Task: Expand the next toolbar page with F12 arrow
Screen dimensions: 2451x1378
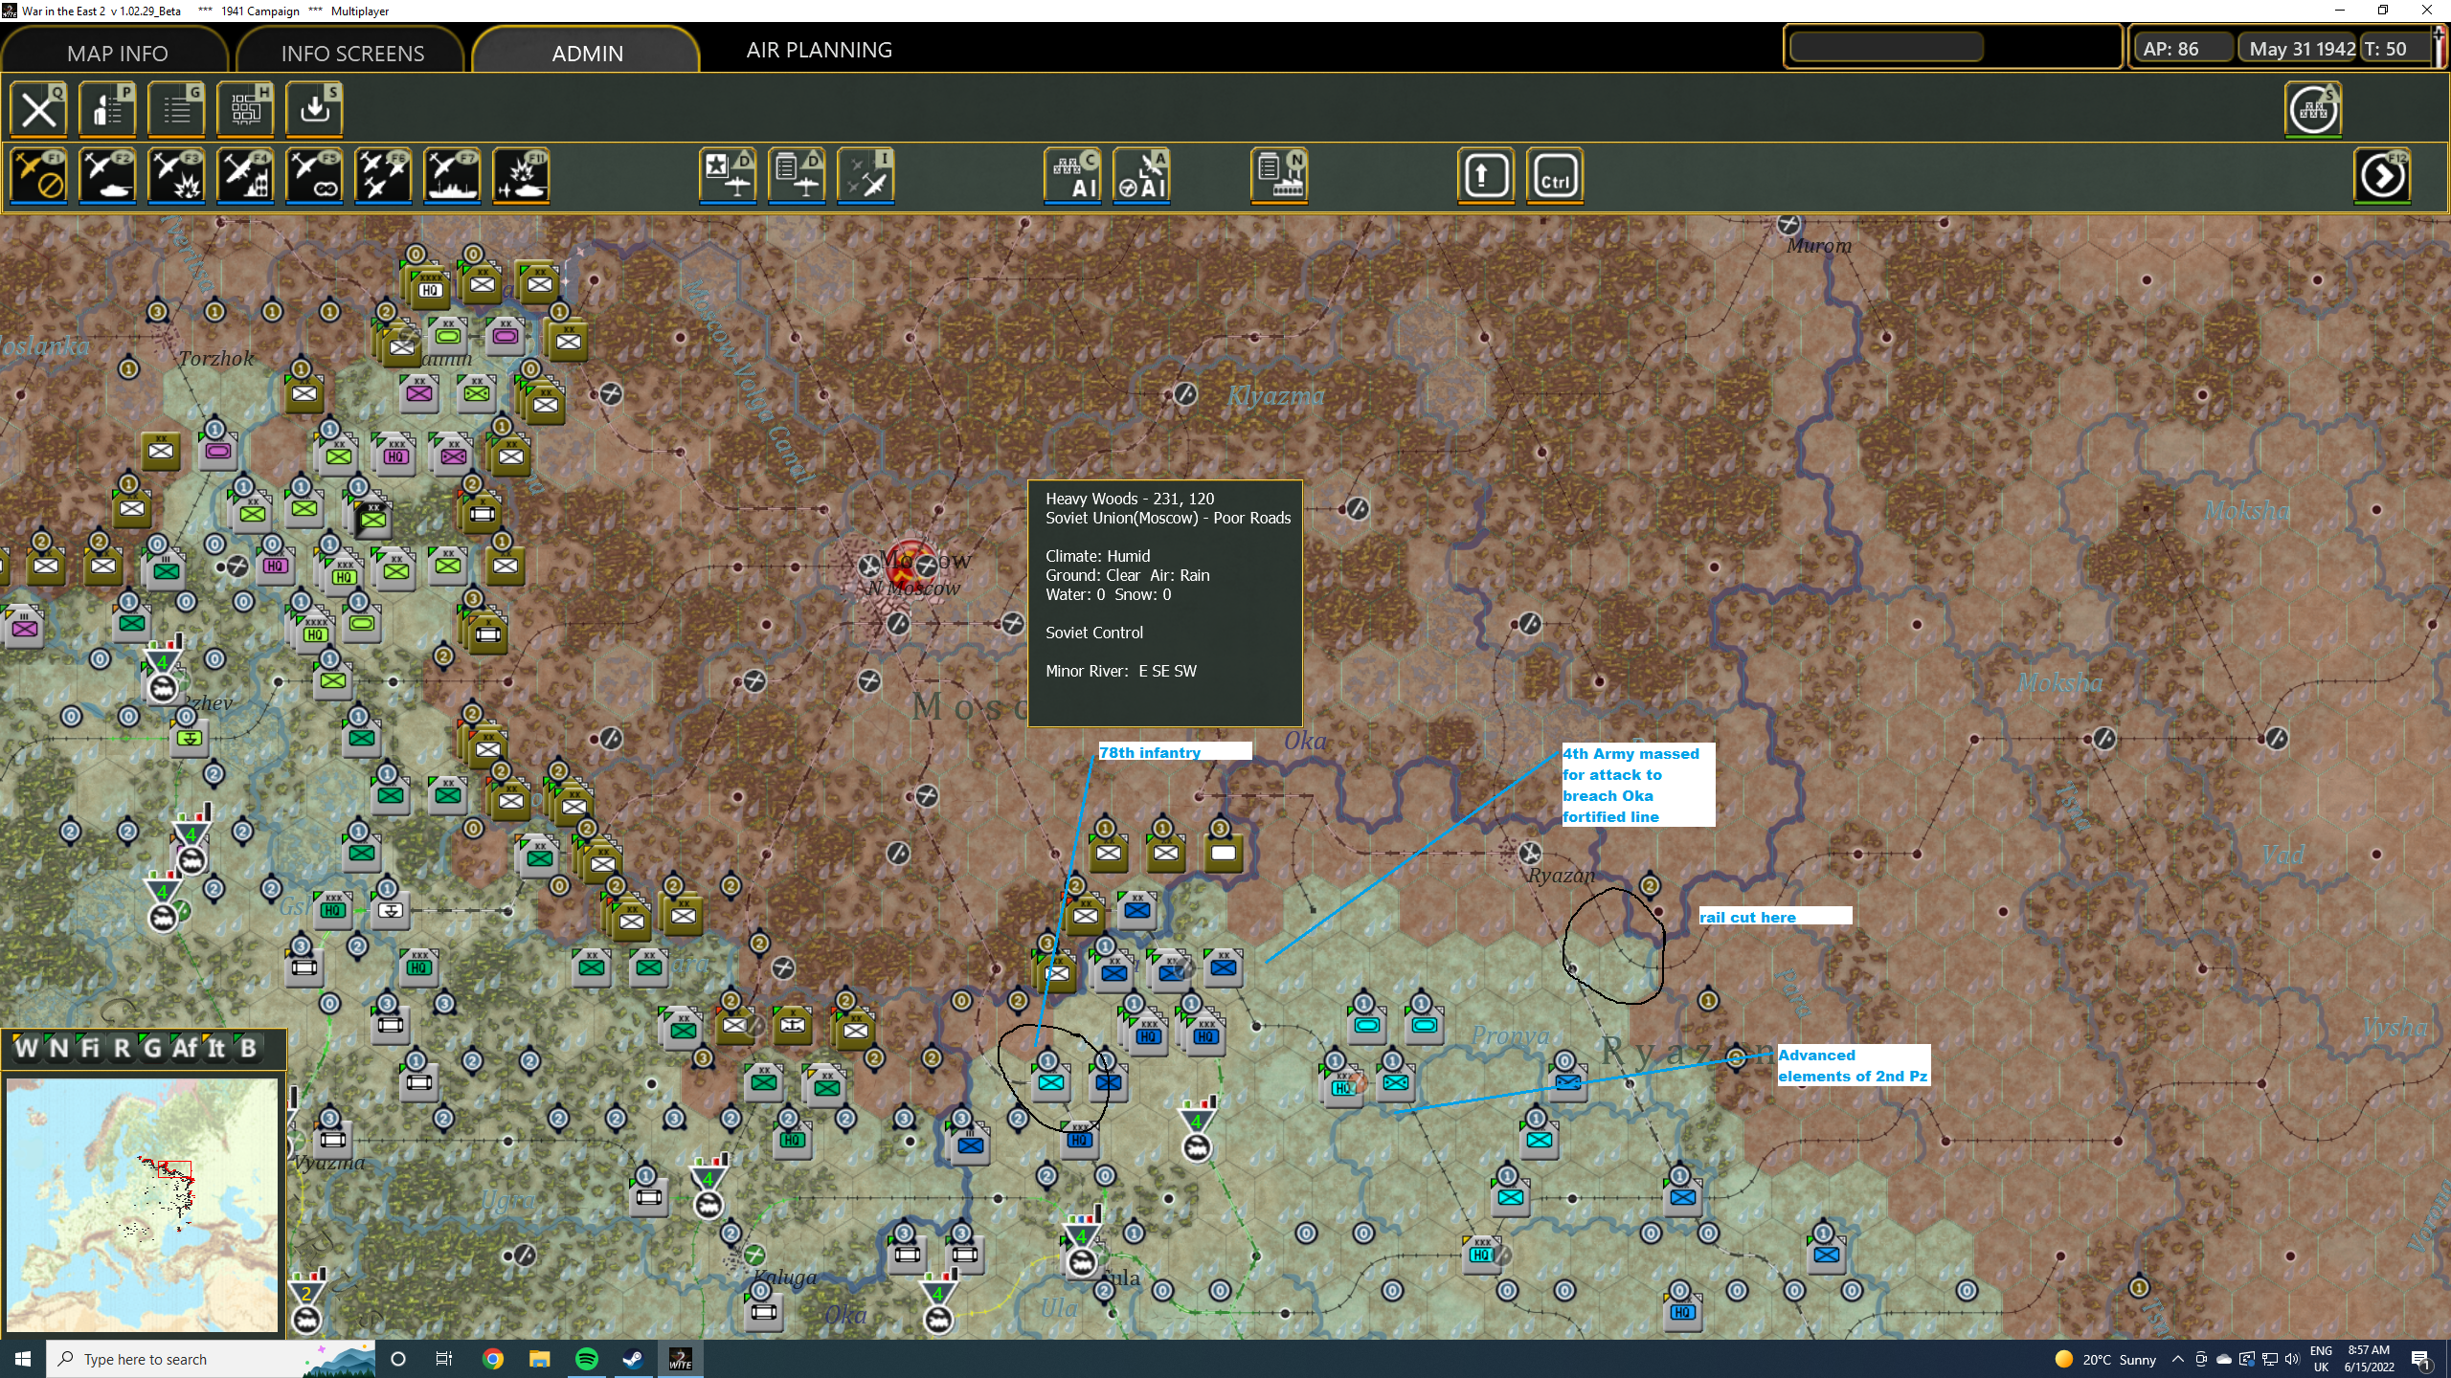Action: pyautogui.click(x=2383, y=176)
